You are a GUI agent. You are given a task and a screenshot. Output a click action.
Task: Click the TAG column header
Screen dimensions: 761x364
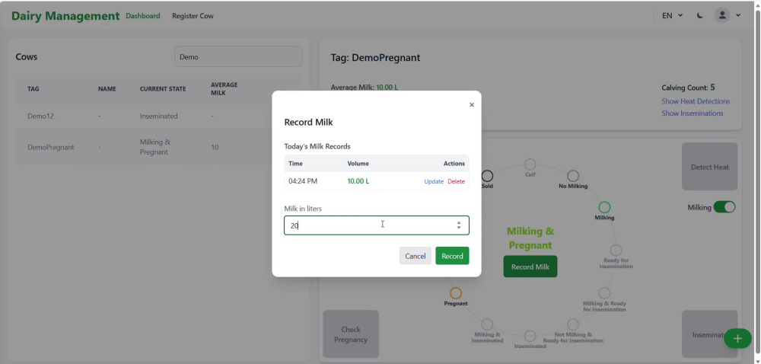[33, 89]
